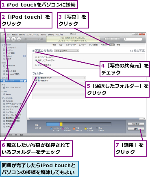The height and width of the screenshot is (177, 150).
Task: Select テレビ番組 in the library sidebar
Action: coord(9,53)
